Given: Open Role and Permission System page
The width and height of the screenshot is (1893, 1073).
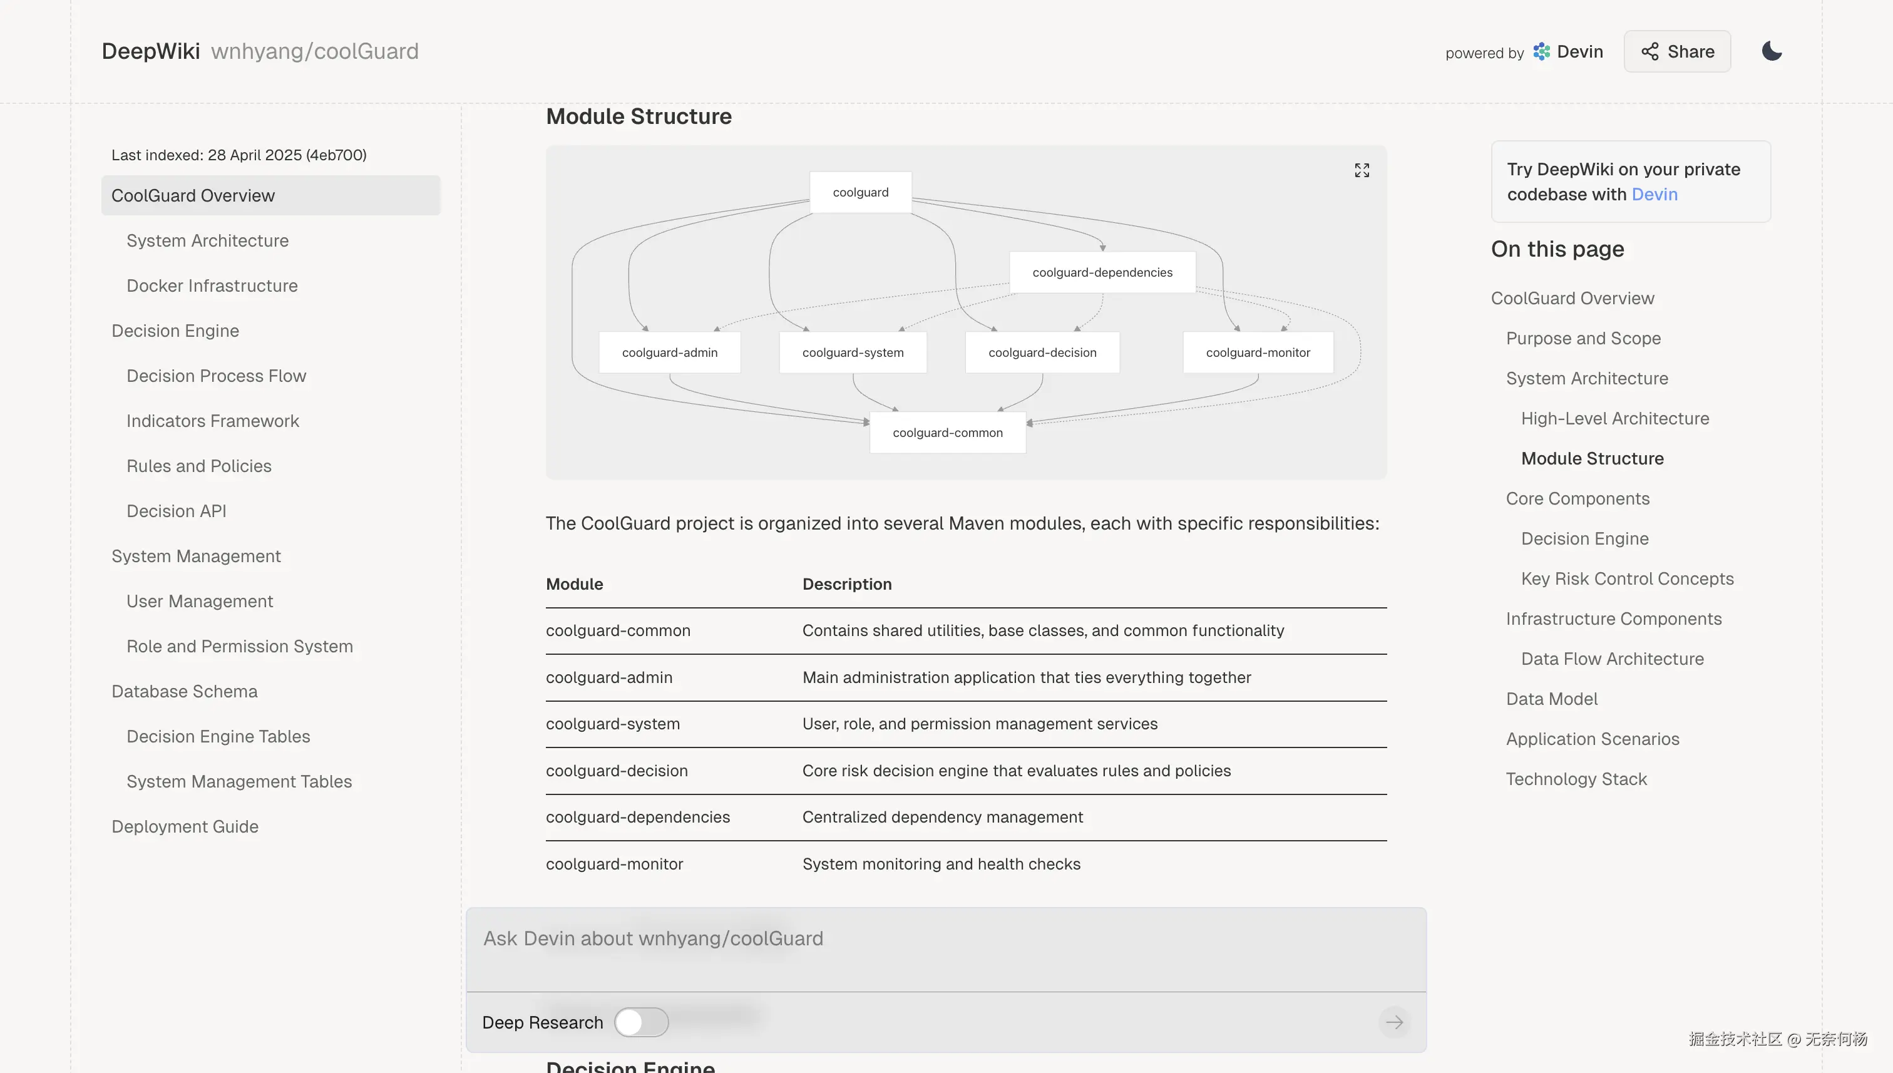Looking at the screenshot, I should pos(240,646).
